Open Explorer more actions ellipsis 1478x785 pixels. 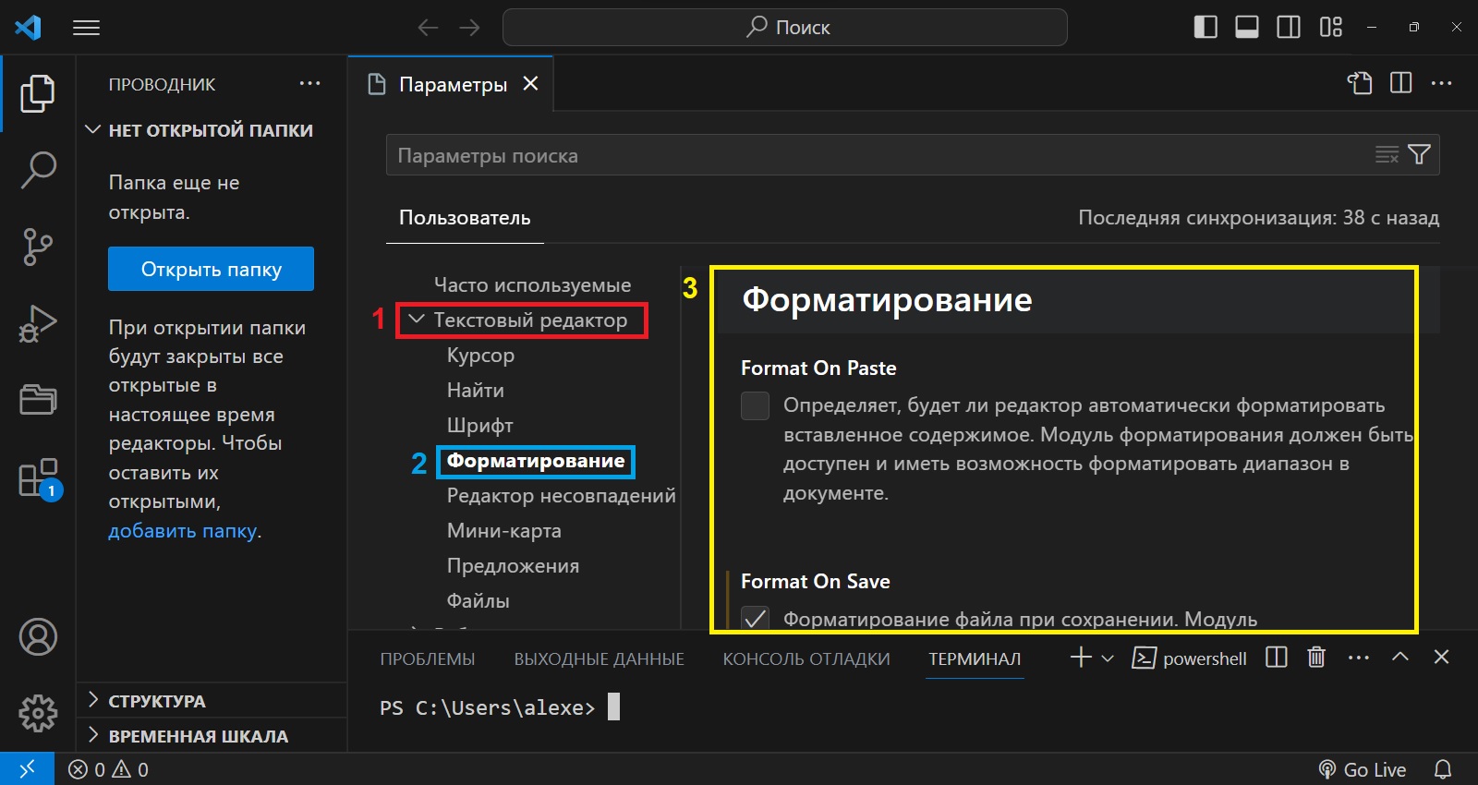click(310, 83)
